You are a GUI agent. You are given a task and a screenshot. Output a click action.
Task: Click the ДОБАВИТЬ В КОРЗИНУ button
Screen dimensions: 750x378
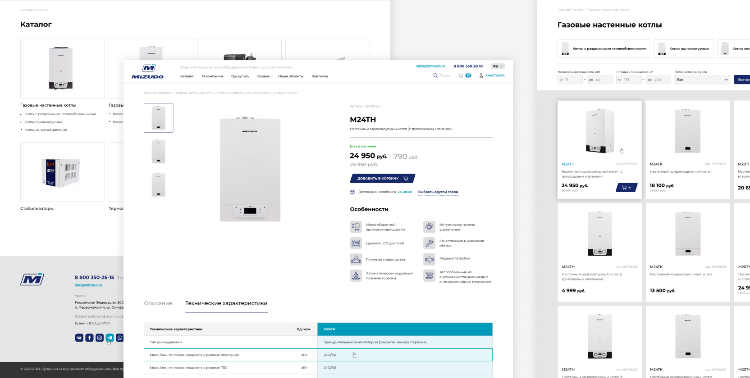click(382, 179)
